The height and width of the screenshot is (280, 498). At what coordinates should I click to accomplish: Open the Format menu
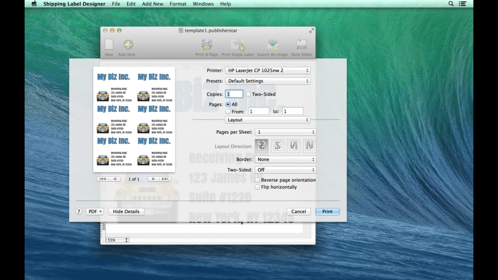pyautogui.click(x=178, y=4)
